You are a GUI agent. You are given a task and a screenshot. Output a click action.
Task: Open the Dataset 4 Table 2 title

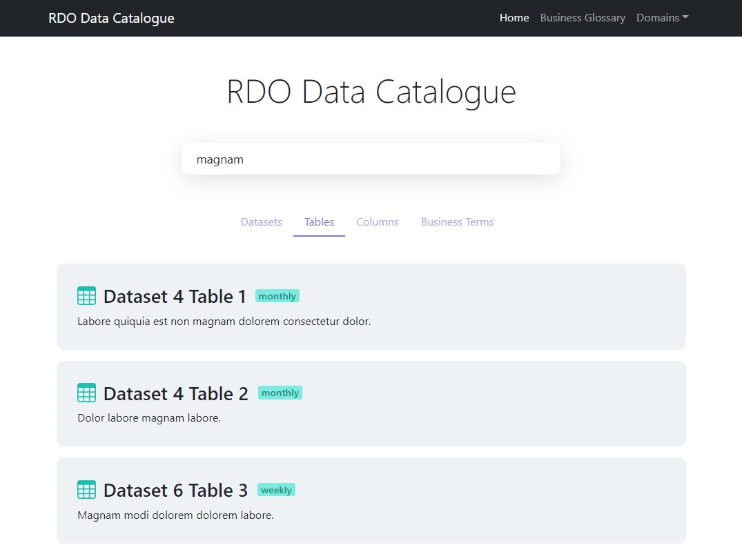coord(175,393)
